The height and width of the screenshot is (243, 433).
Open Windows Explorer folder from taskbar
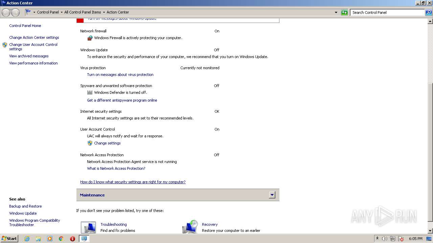pos(38,239)
